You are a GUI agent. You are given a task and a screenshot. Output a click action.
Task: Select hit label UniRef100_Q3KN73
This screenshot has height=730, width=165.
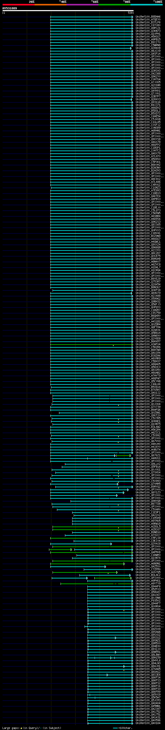pyautogui.click(x=148, y=31)
